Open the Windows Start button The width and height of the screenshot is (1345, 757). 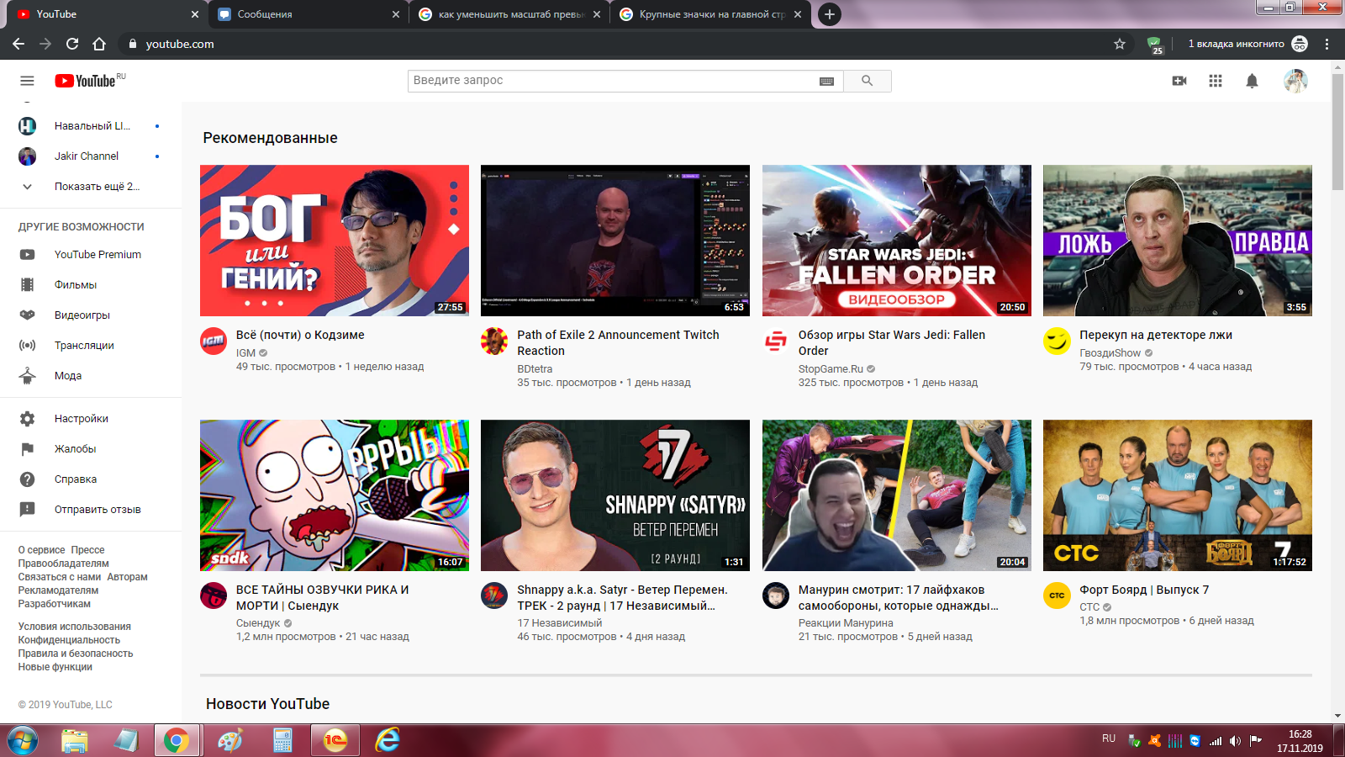pos(23,741)
